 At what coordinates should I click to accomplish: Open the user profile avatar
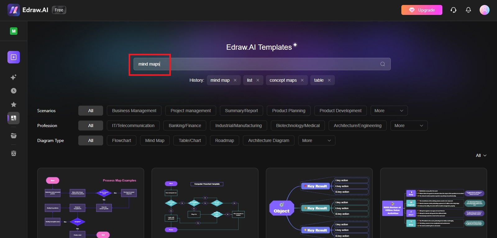coord(485,10)
